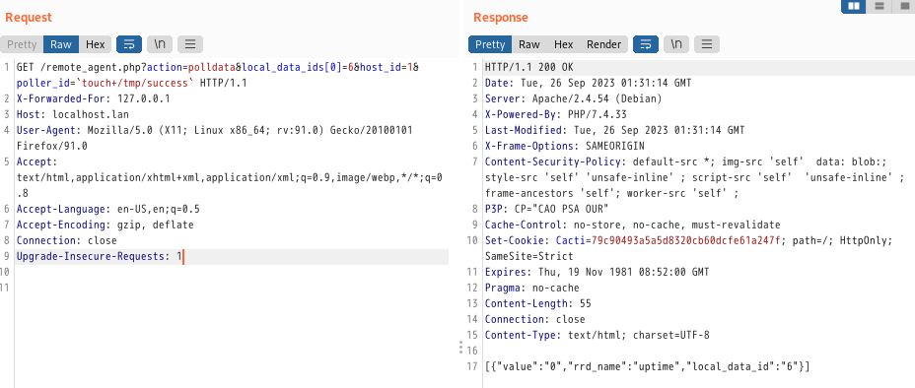Click the Server: Apache/2.4.54 header
Screen dimensions: 915x388
(x=574, y=98)
